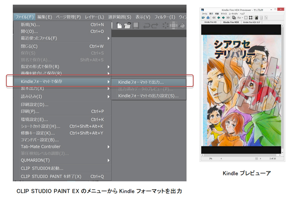Jump to last page with double-right arrow icon
The image size is (292, 198).
(228, 18)
